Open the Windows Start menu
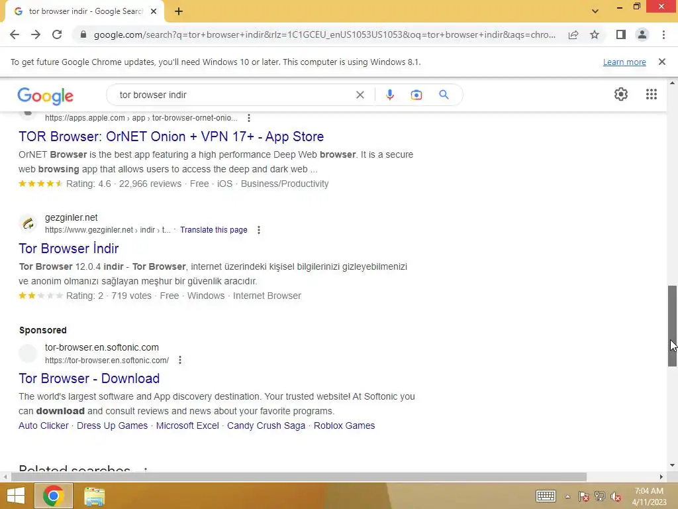 (x=16, y=496)
